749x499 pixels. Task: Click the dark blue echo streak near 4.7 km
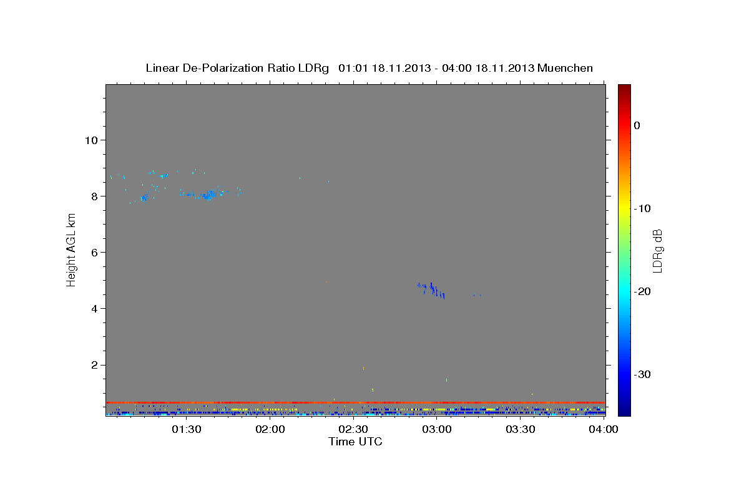432,290
